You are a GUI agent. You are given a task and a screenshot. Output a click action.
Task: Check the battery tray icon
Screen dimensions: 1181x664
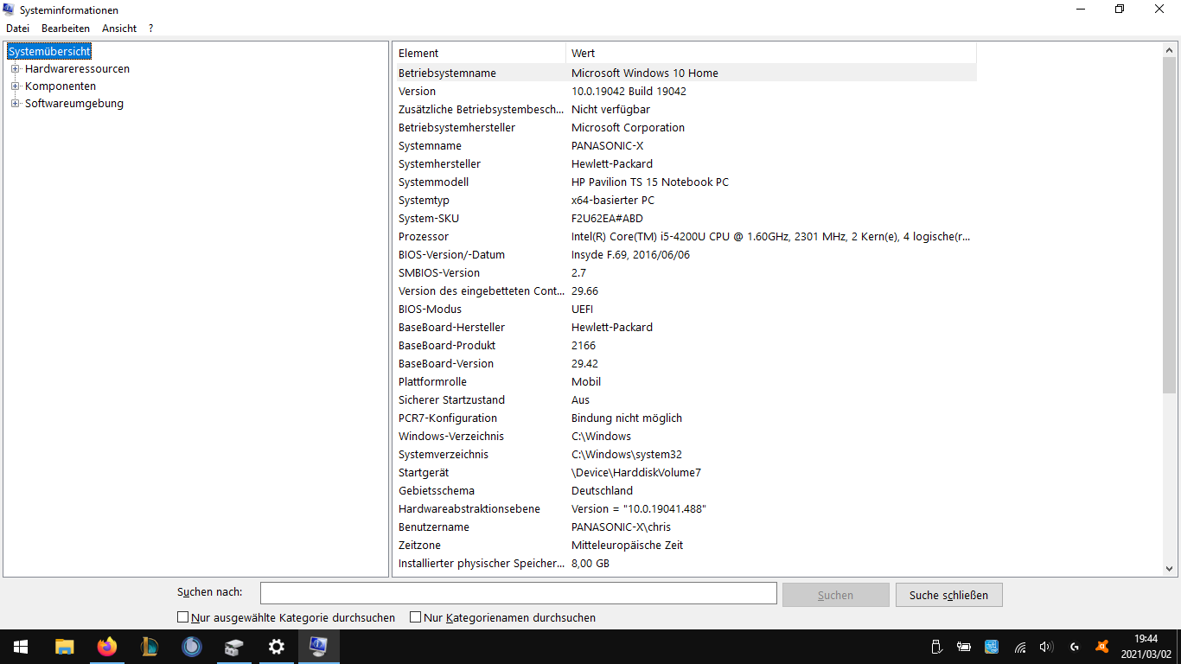(x=963, y=647)
